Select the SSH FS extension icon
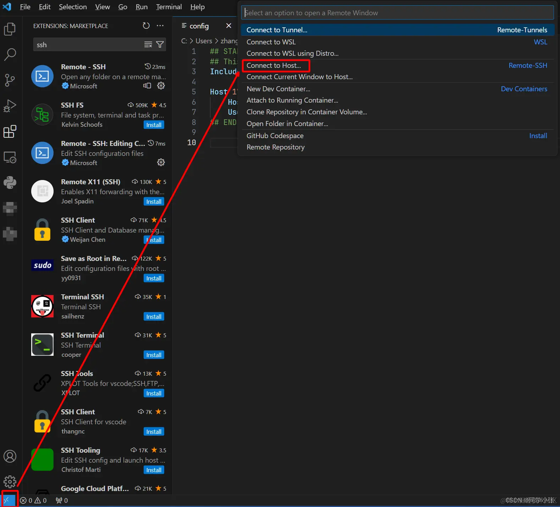The height and width of the screenshot is (507, 560). (x=43, y=114)
